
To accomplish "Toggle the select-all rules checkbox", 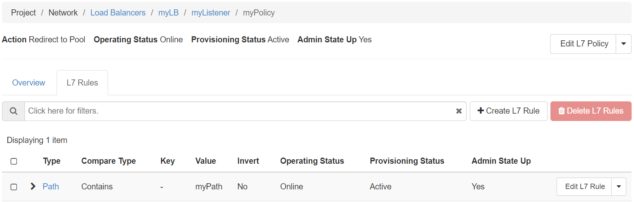I will click(x=14, y=161).
